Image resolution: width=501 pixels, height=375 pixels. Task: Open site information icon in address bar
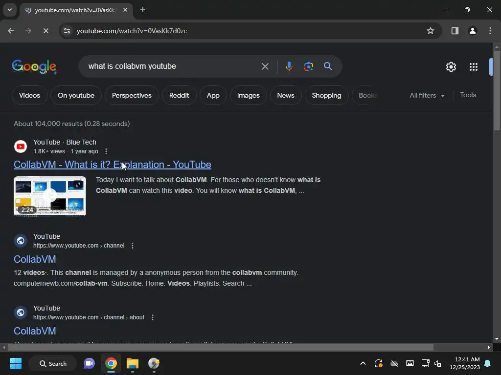pyautogui.click(x=67, y=31)
